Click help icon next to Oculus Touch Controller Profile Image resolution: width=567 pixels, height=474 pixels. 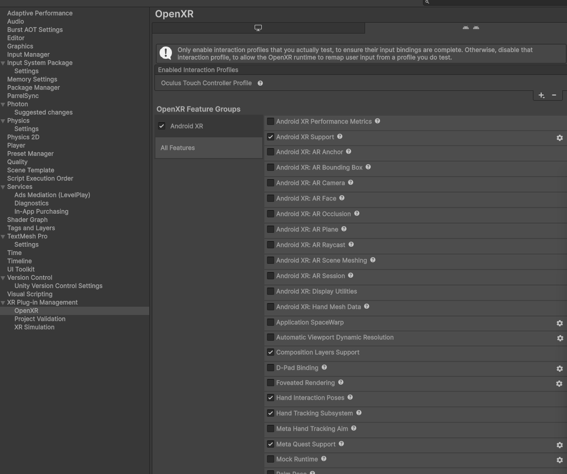pos(260,83)
